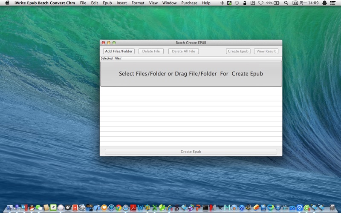Click the clock showing 14:09

point(313,3)
